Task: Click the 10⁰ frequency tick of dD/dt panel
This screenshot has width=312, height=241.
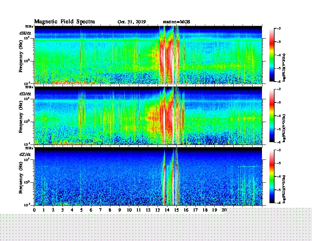Action: coord(27,121)
